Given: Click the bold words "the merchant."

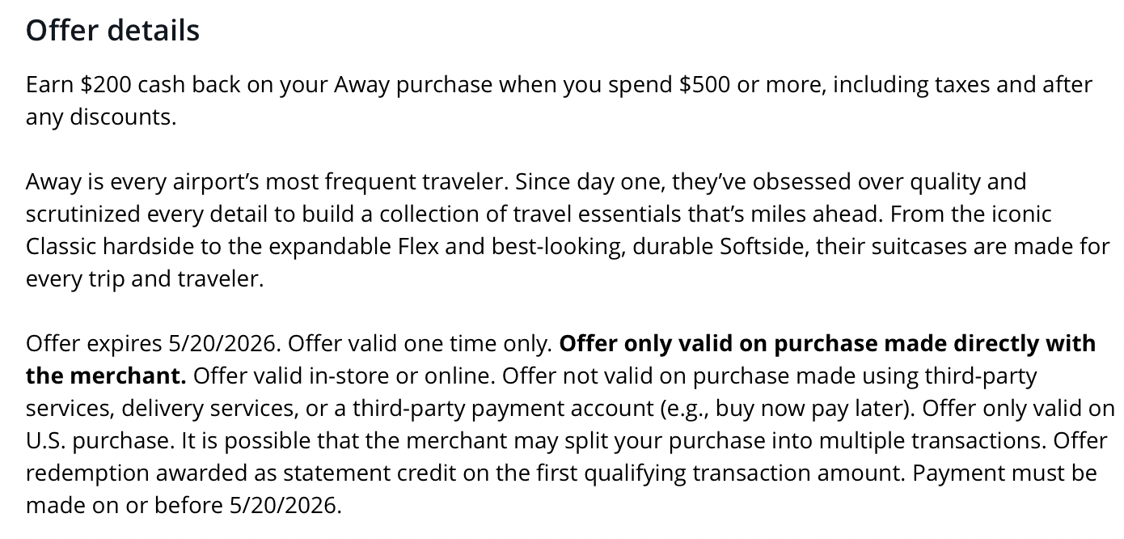Looking at the screenshot, I should click(x=106, y=376).
